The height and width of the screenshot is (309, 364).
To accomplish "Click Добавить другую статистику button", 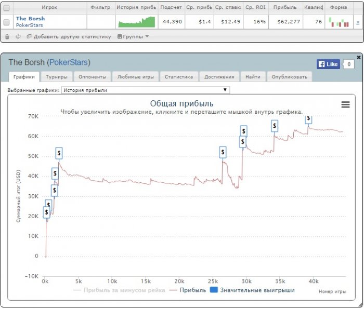I will pos(69,37).
